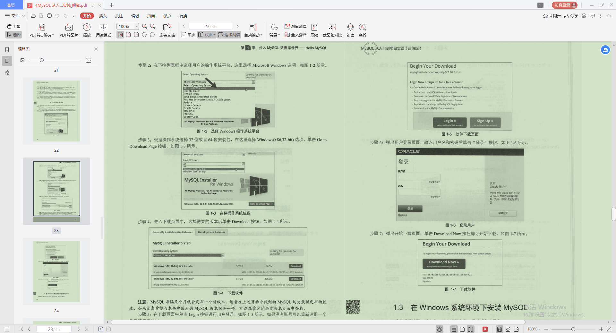The width and height of the screenshot is (616, 333).
Task: Select page 24 thumbnail
Action: (56, 271)
